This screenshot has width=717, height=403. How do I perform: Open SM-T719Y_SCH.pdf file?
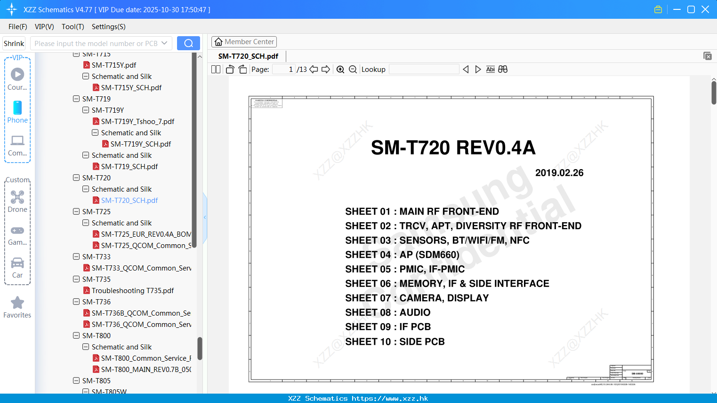pyautogui.click(x=141, y=144)
